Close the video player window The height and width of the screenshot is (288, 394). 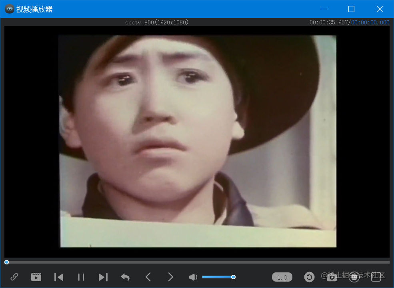click(380, 9)
